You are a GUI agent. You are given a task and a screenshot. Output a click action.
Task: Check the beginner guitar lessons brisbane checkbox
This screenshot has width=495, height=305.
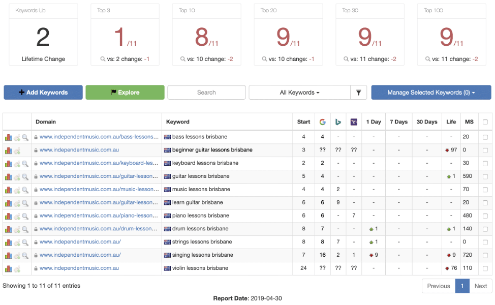pos(485,150)
